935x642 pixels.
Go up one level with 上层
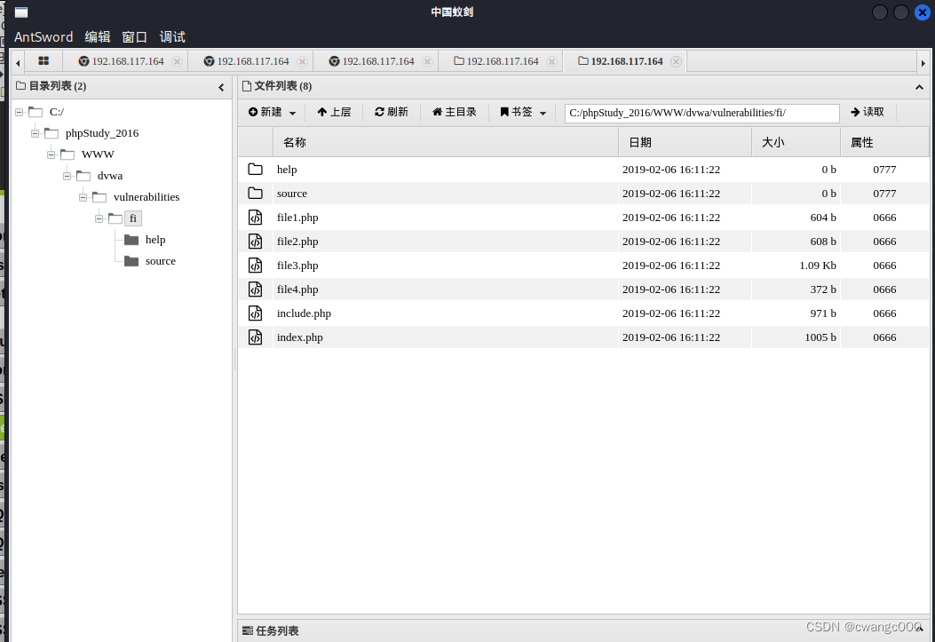pos(334,112)
